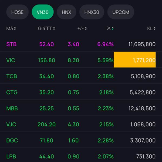The width and height of the screenshot is (162, 162).
Task: Open the STB stock ticker
Action: [x=11, y=44]
